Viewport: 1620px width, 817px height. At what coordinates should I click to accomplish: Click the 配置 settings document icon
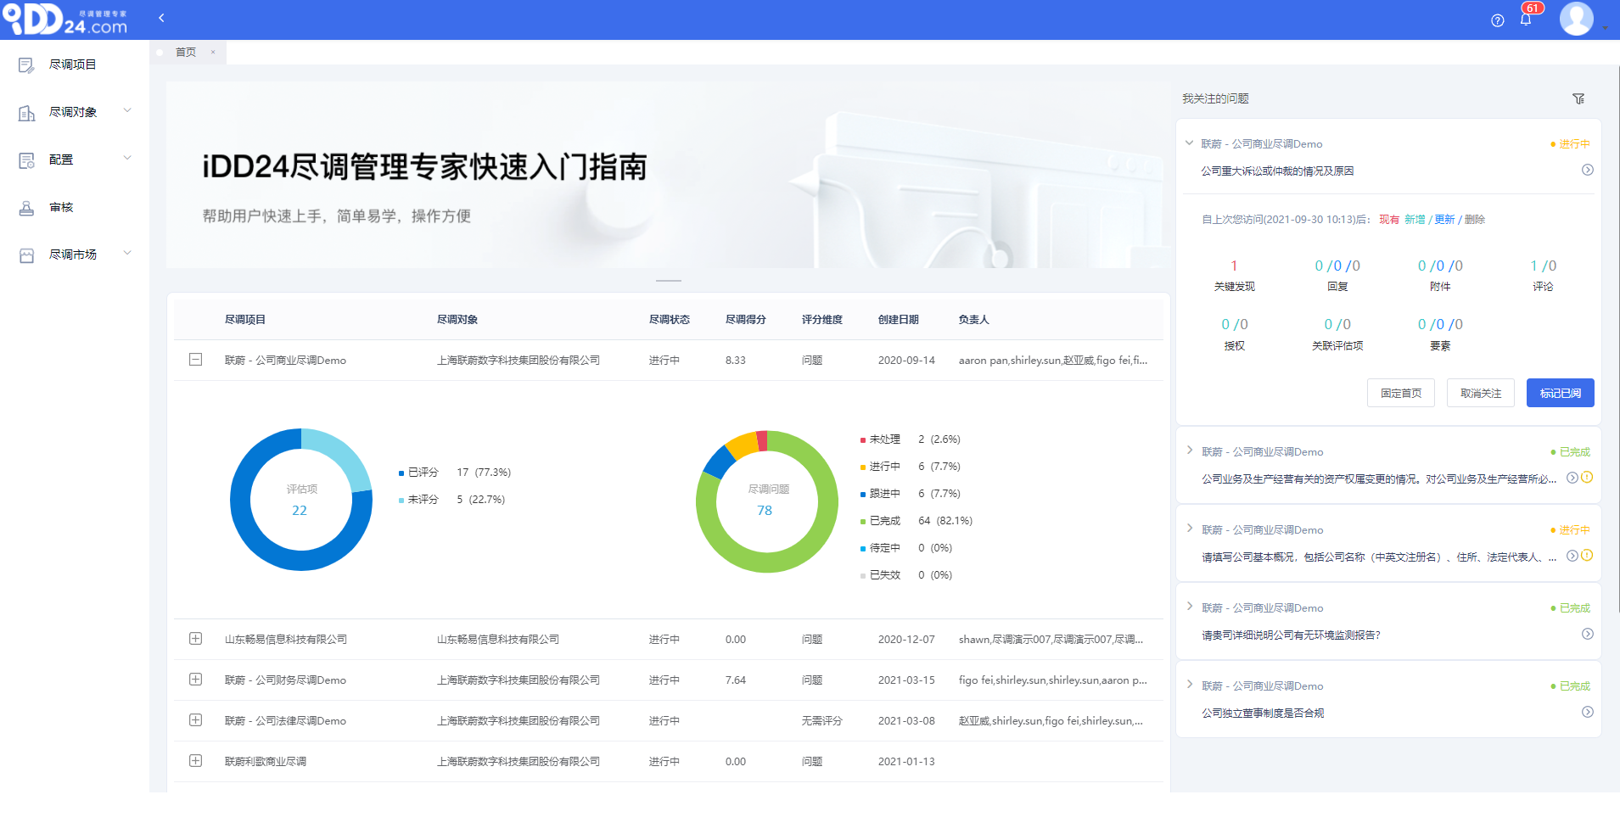[26, 160]
